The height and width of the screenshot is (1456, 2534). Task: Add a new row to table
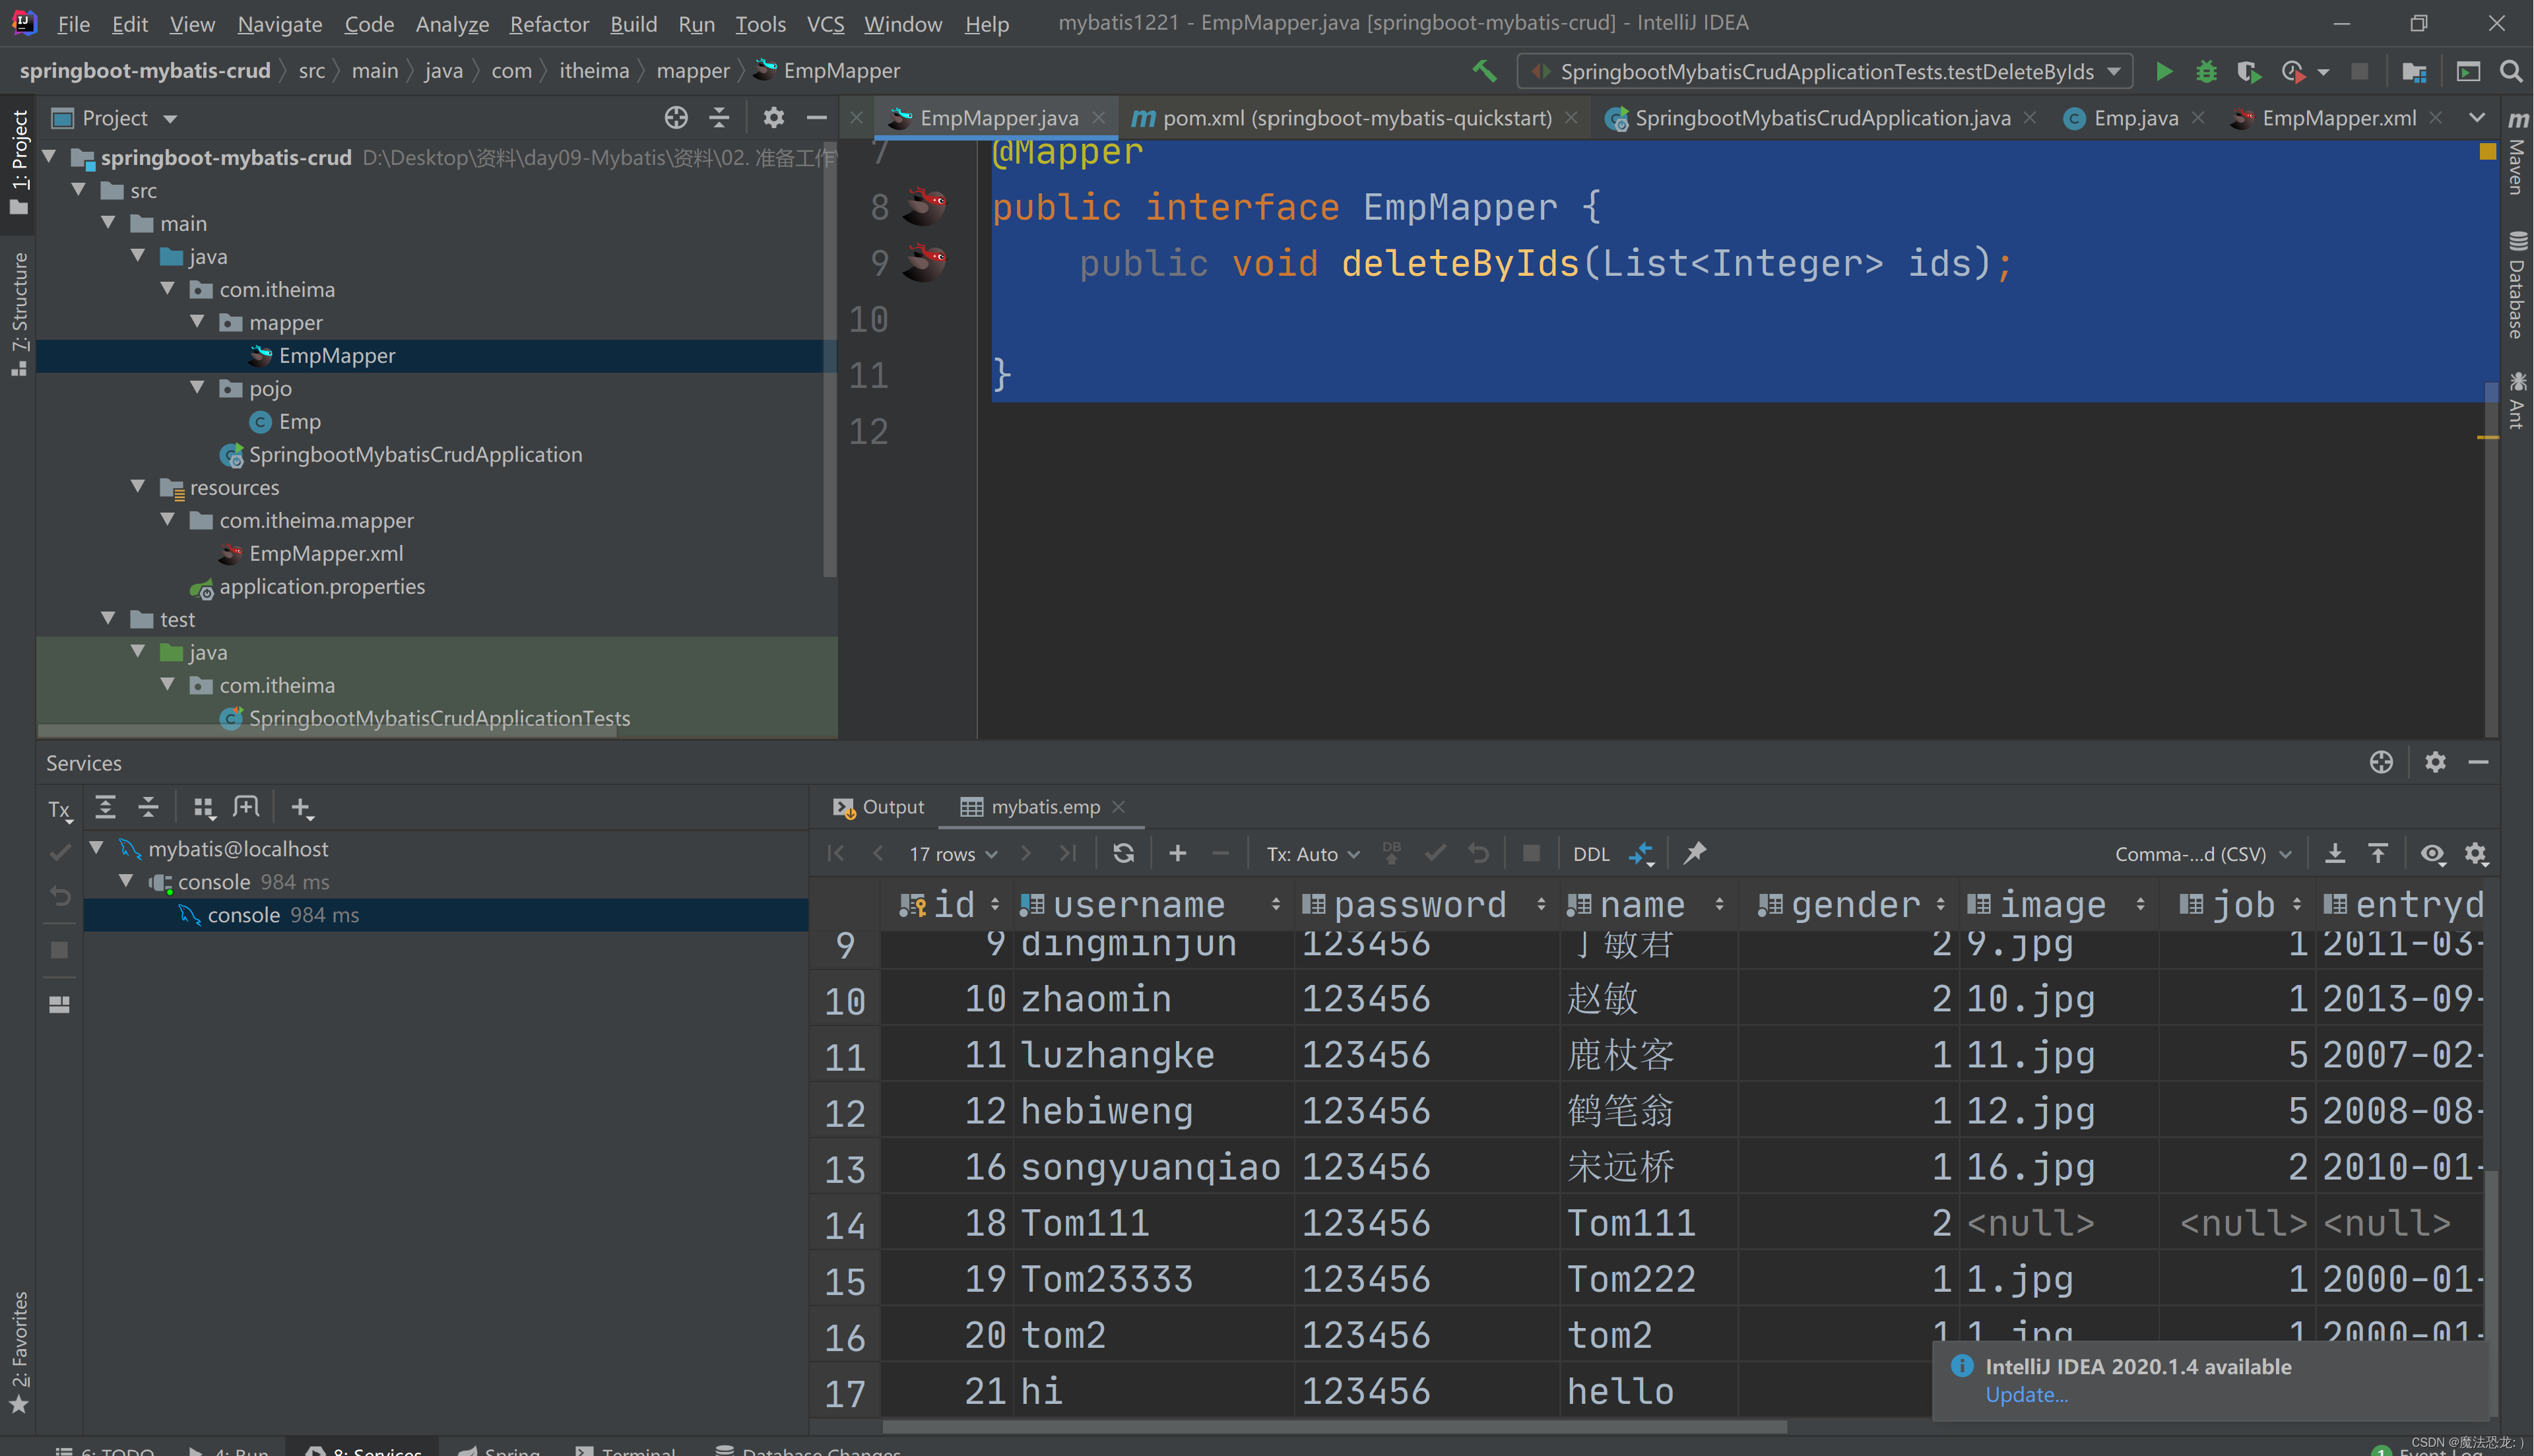[x=1177, y=853]
